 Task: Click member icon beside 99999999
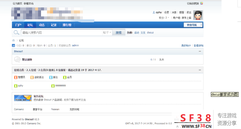53,86
